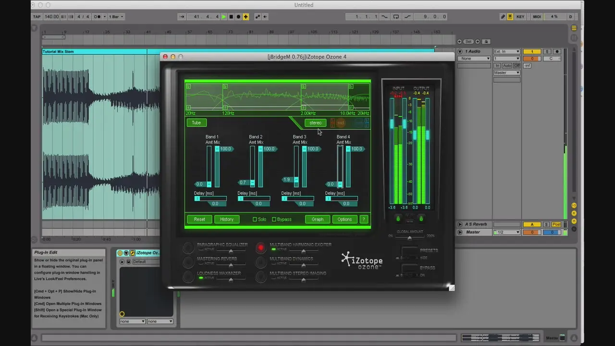The image size is (615, 346).
Task: Toggle the KEY map mode switch
Action: tap(520, 17)
